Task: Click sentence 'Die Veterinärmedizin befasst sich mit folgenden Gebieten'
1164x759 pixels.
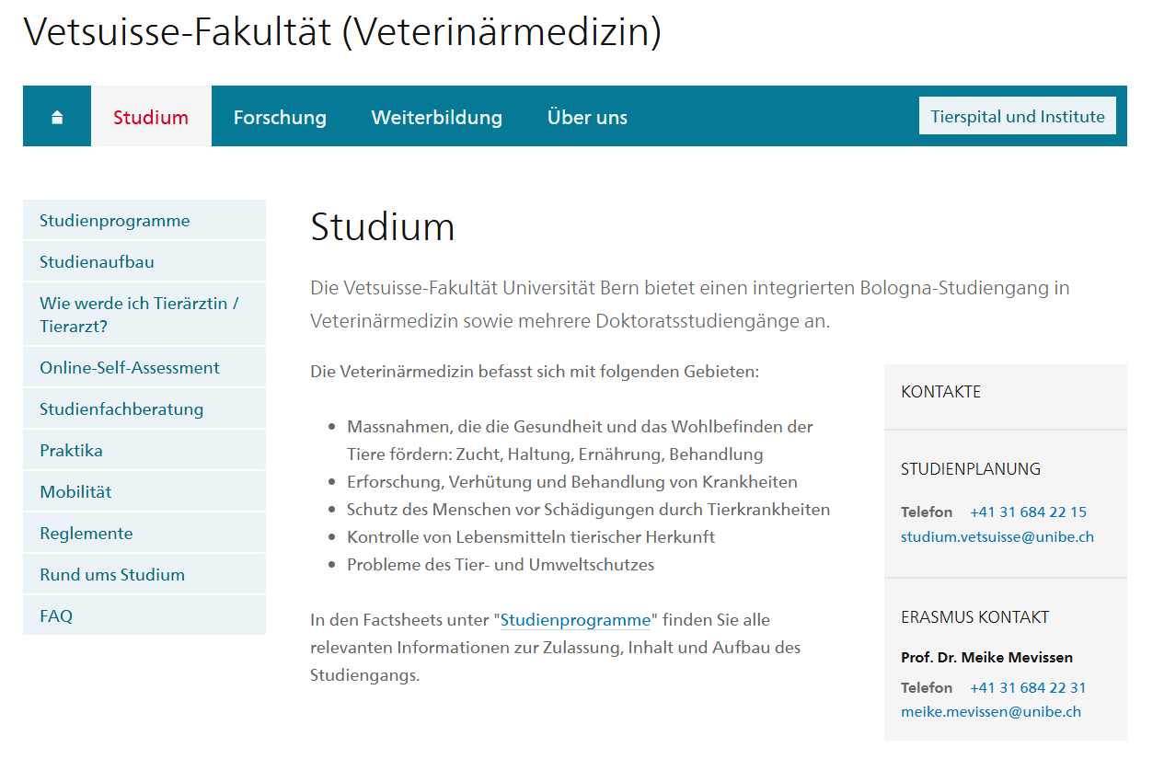Action: pyautogui.click(x=535, y=373)
